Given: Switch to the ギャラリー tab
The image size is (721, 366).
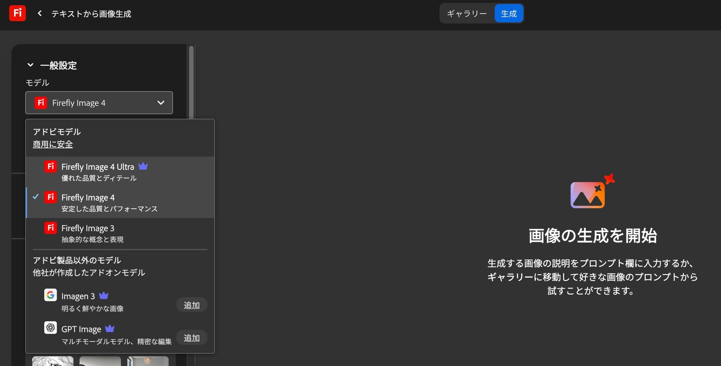Looking at the screenshot, I should [467, 13].
